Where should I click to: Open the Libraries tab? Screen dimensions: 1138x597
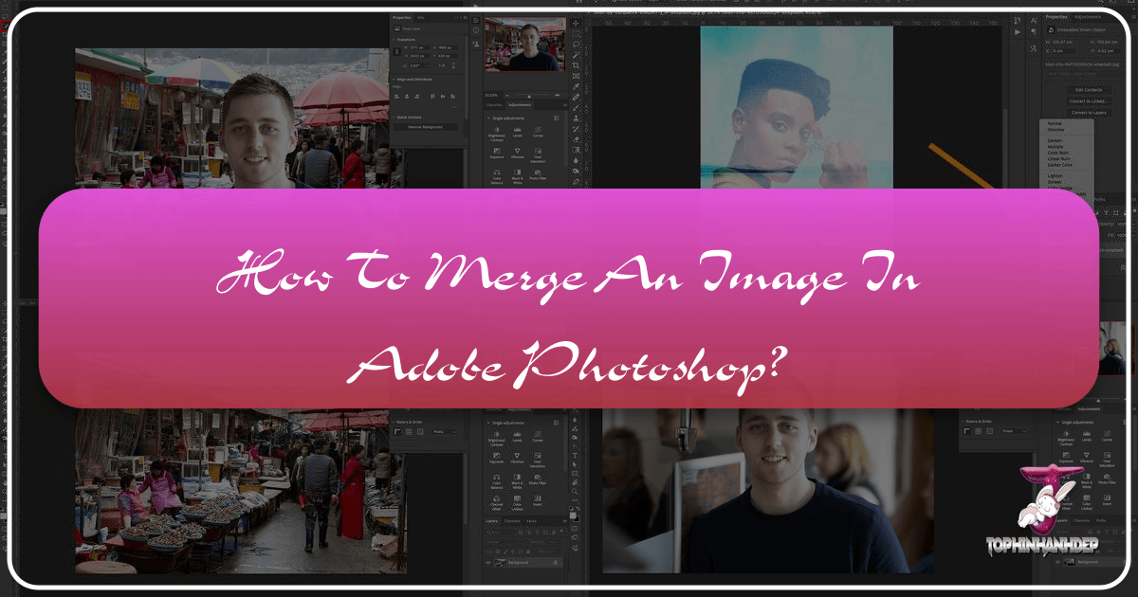point(494,105)
